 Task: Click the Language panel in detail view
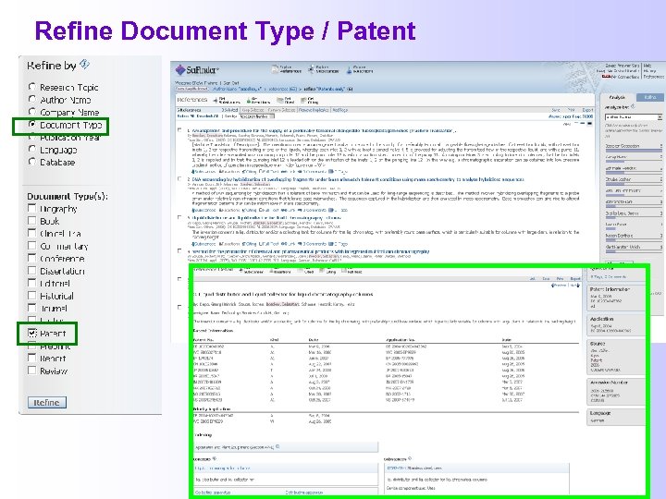coord(615,417)
